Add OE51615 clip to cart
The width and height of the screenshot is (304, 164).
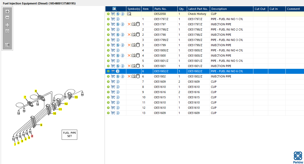pyautogui.click(x=113, y=98)
